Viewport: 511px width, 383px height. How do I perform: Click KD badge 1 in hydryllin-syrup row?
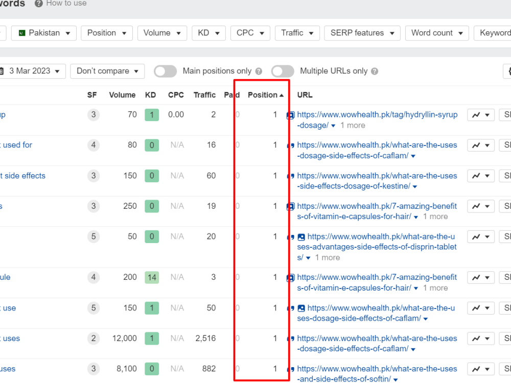pyautogui.click(x=152, y=115)
